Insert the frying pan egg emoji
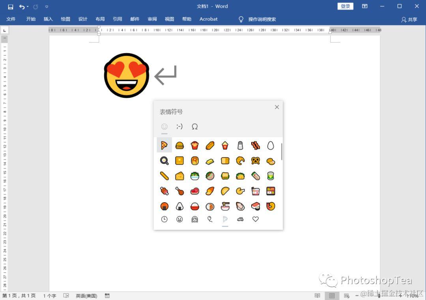The height and width of the screenshot is (300, 426). (x=164, y=161)
